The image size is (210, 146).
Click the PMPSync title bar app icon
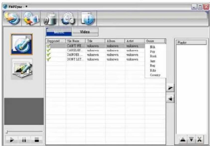pos(5,6)
